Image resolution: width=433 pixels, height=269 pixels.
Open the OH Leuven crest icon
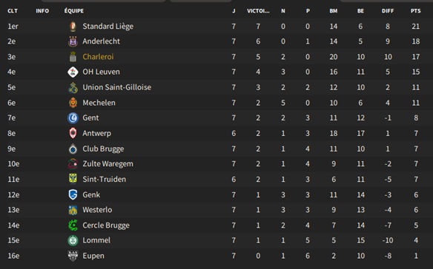73,72
